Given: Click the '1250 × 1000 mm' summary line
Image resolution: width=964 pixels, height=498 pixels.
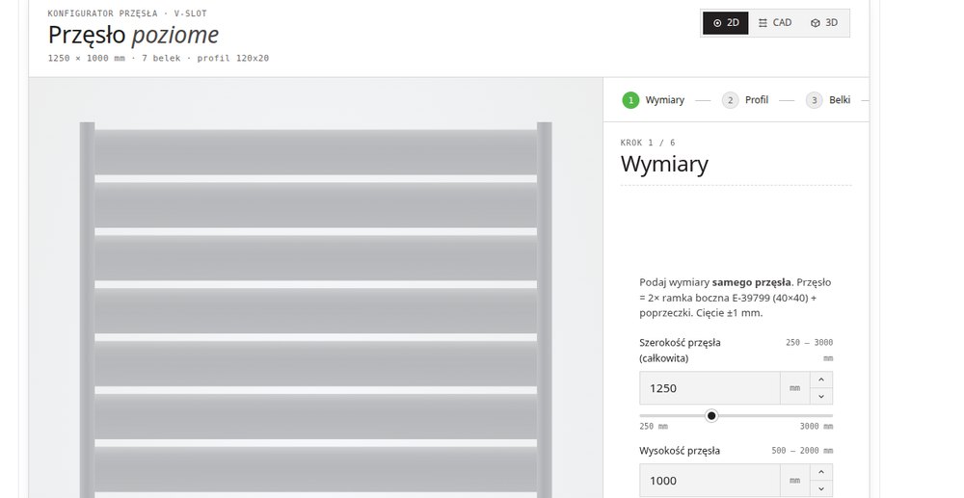Looking at the screenshot, I should (x=158, y=59).
